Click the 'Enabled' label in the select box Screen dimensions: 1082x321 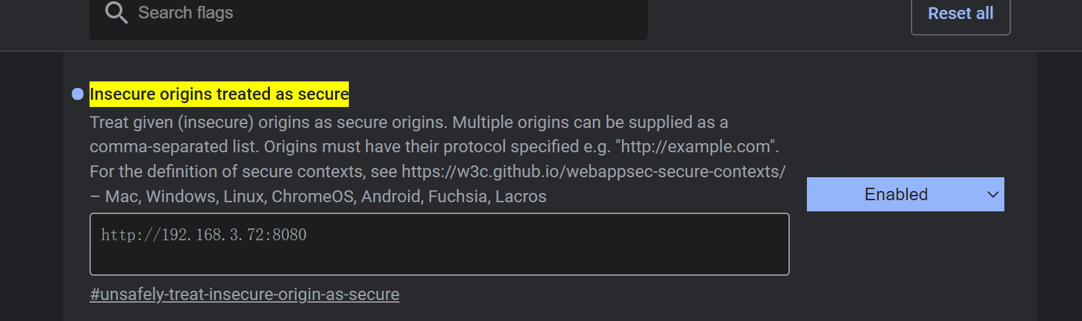896,194
